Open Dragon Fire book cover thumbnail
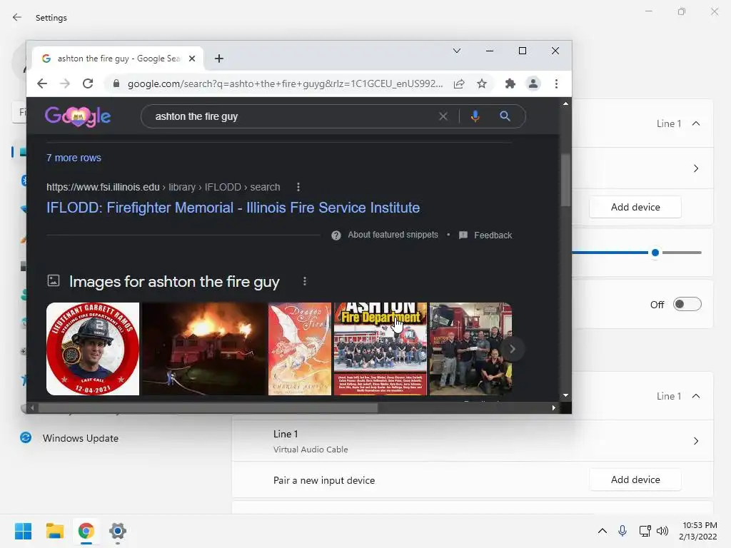Viewport: 731px width, 548px height. (300, 349)
